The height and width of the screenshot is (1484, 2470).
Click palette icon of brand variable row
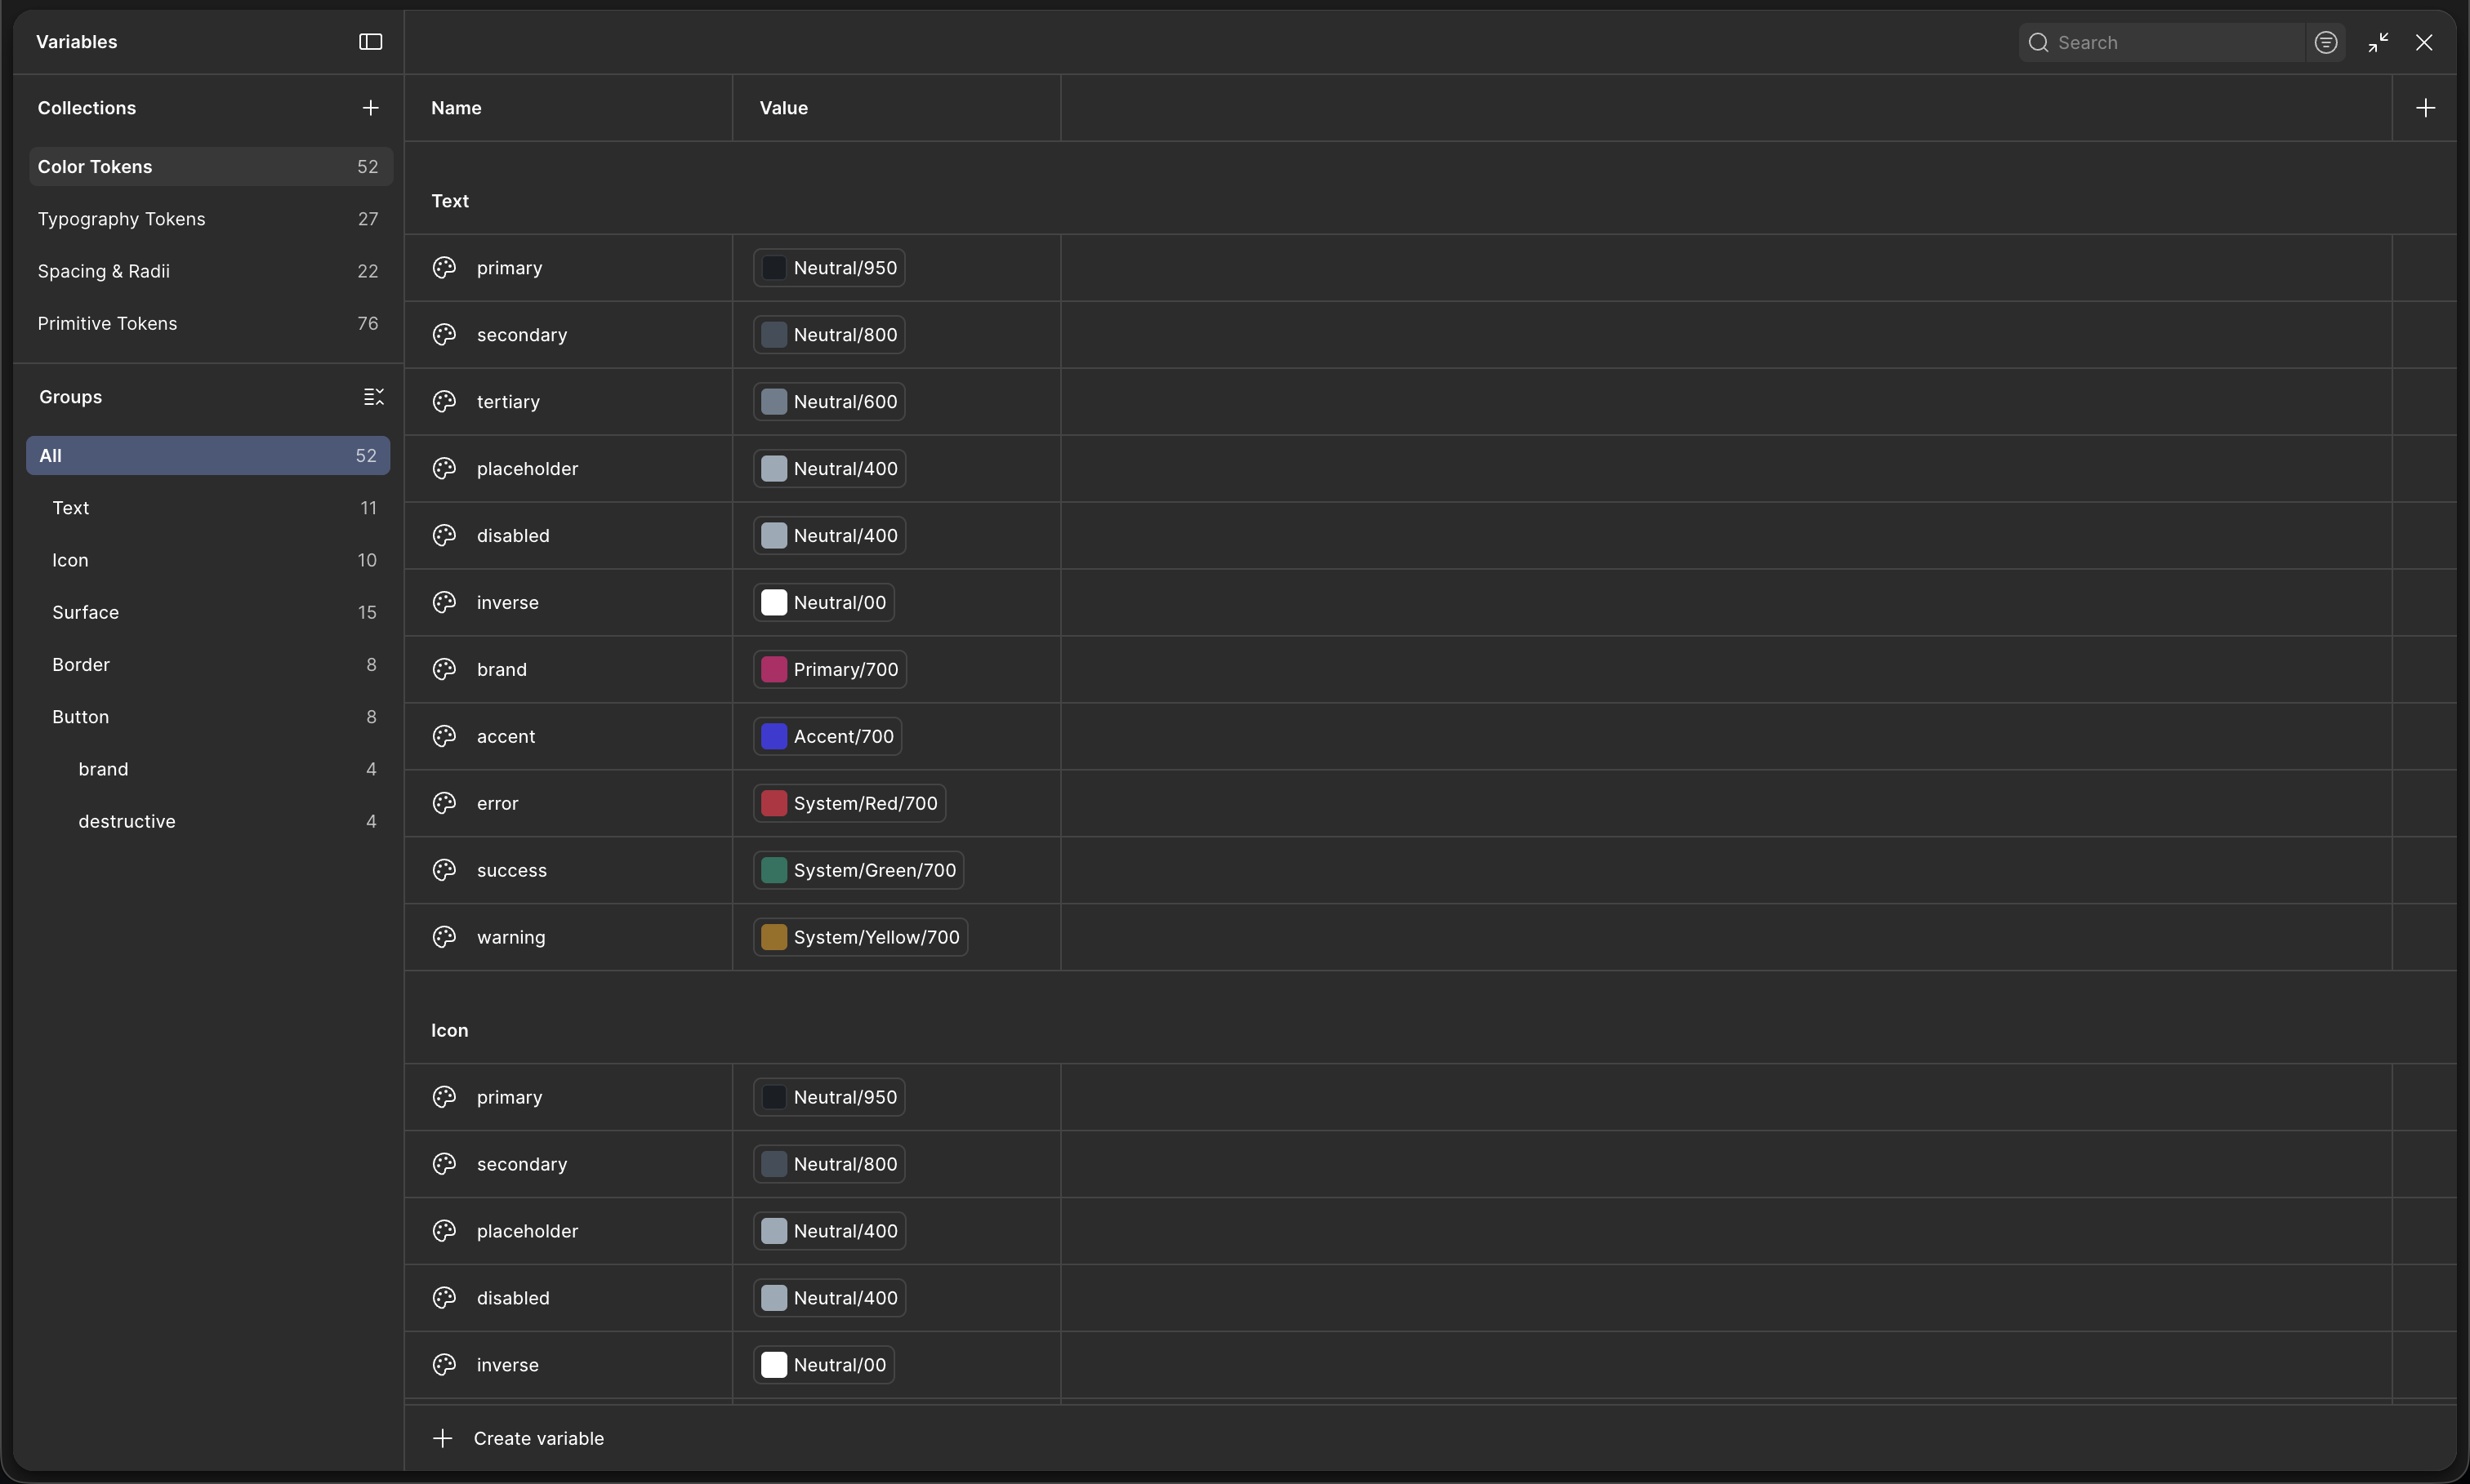pos(444,670)
